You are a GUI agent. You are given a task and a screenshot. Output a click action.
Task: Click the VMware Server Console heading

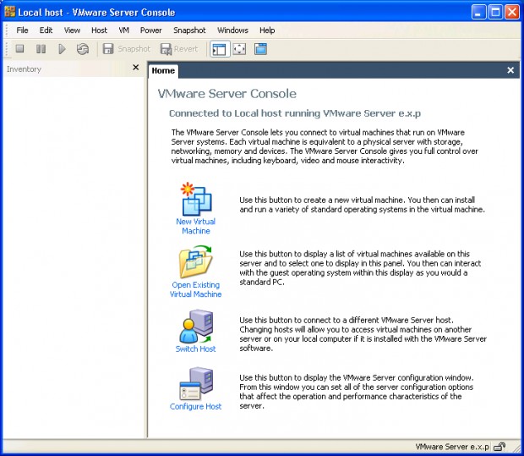pyautogui.click(x=227, y=94)
